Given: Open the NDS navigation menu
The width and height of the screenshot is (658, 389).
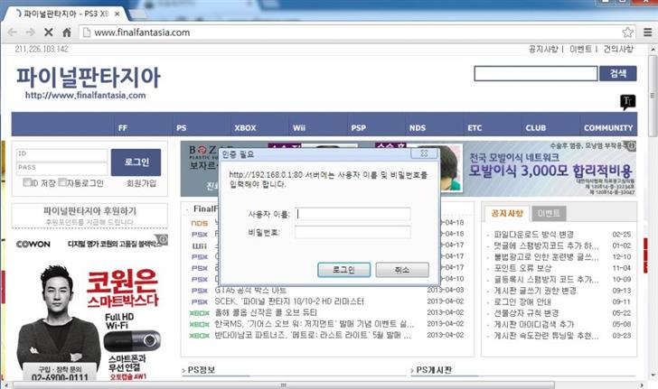Looking at the screenshot, I should tap(418, 127).
